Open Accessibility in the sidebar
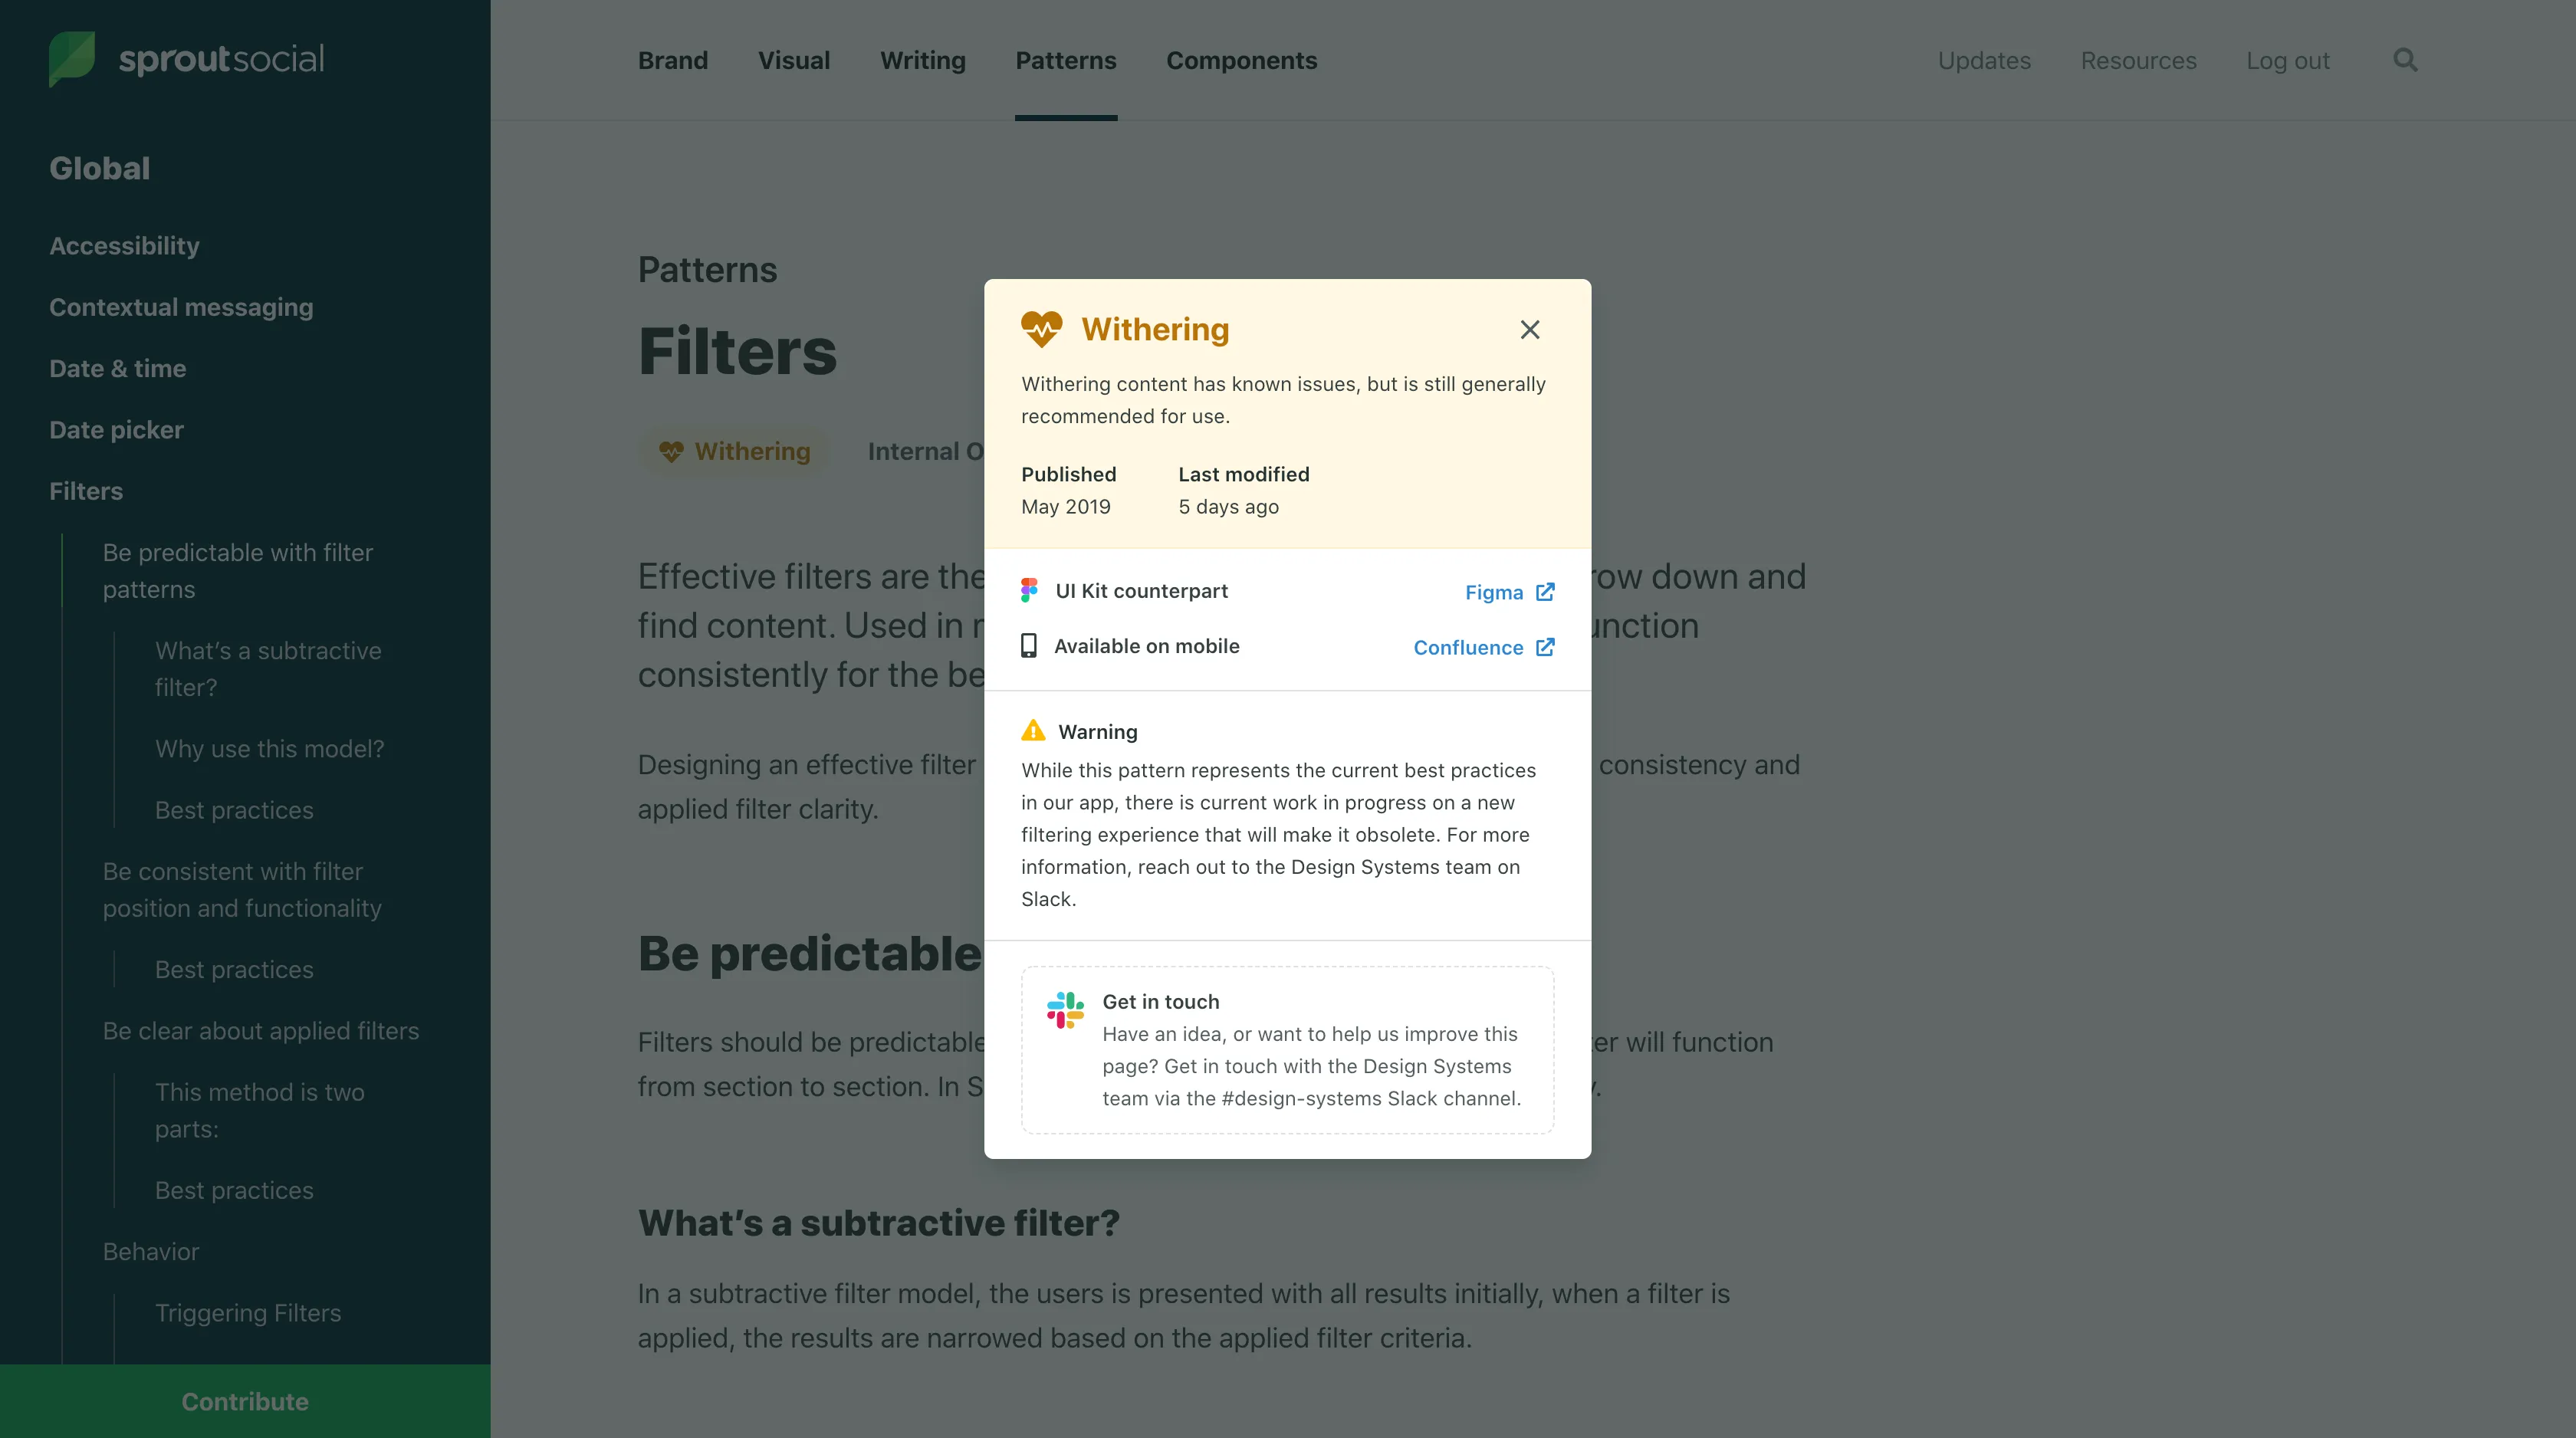 (124, 246)
